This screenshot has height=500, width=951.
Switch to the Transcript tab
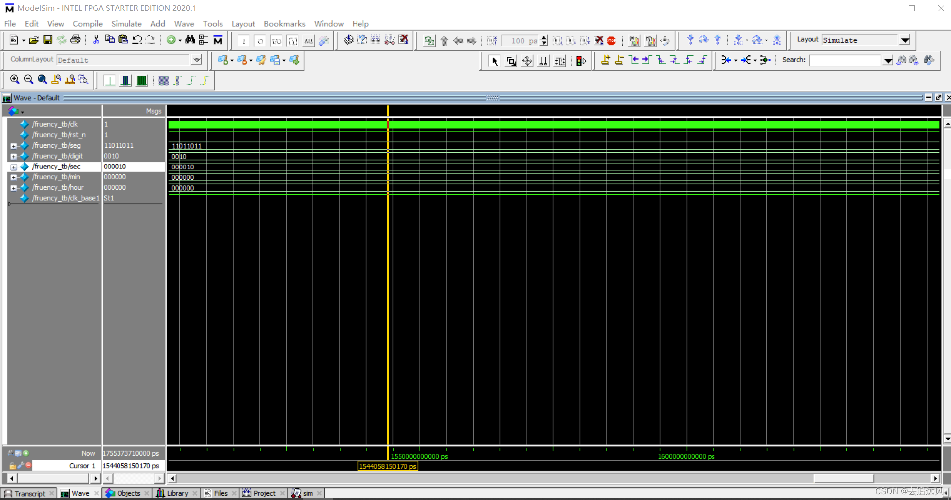tap(29, 493)
